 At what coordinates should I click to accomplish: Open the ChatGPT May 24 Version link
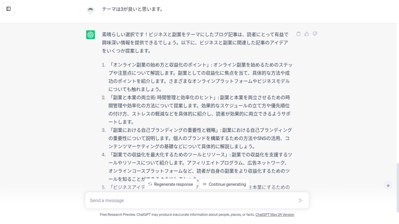(x=275, y=215)
